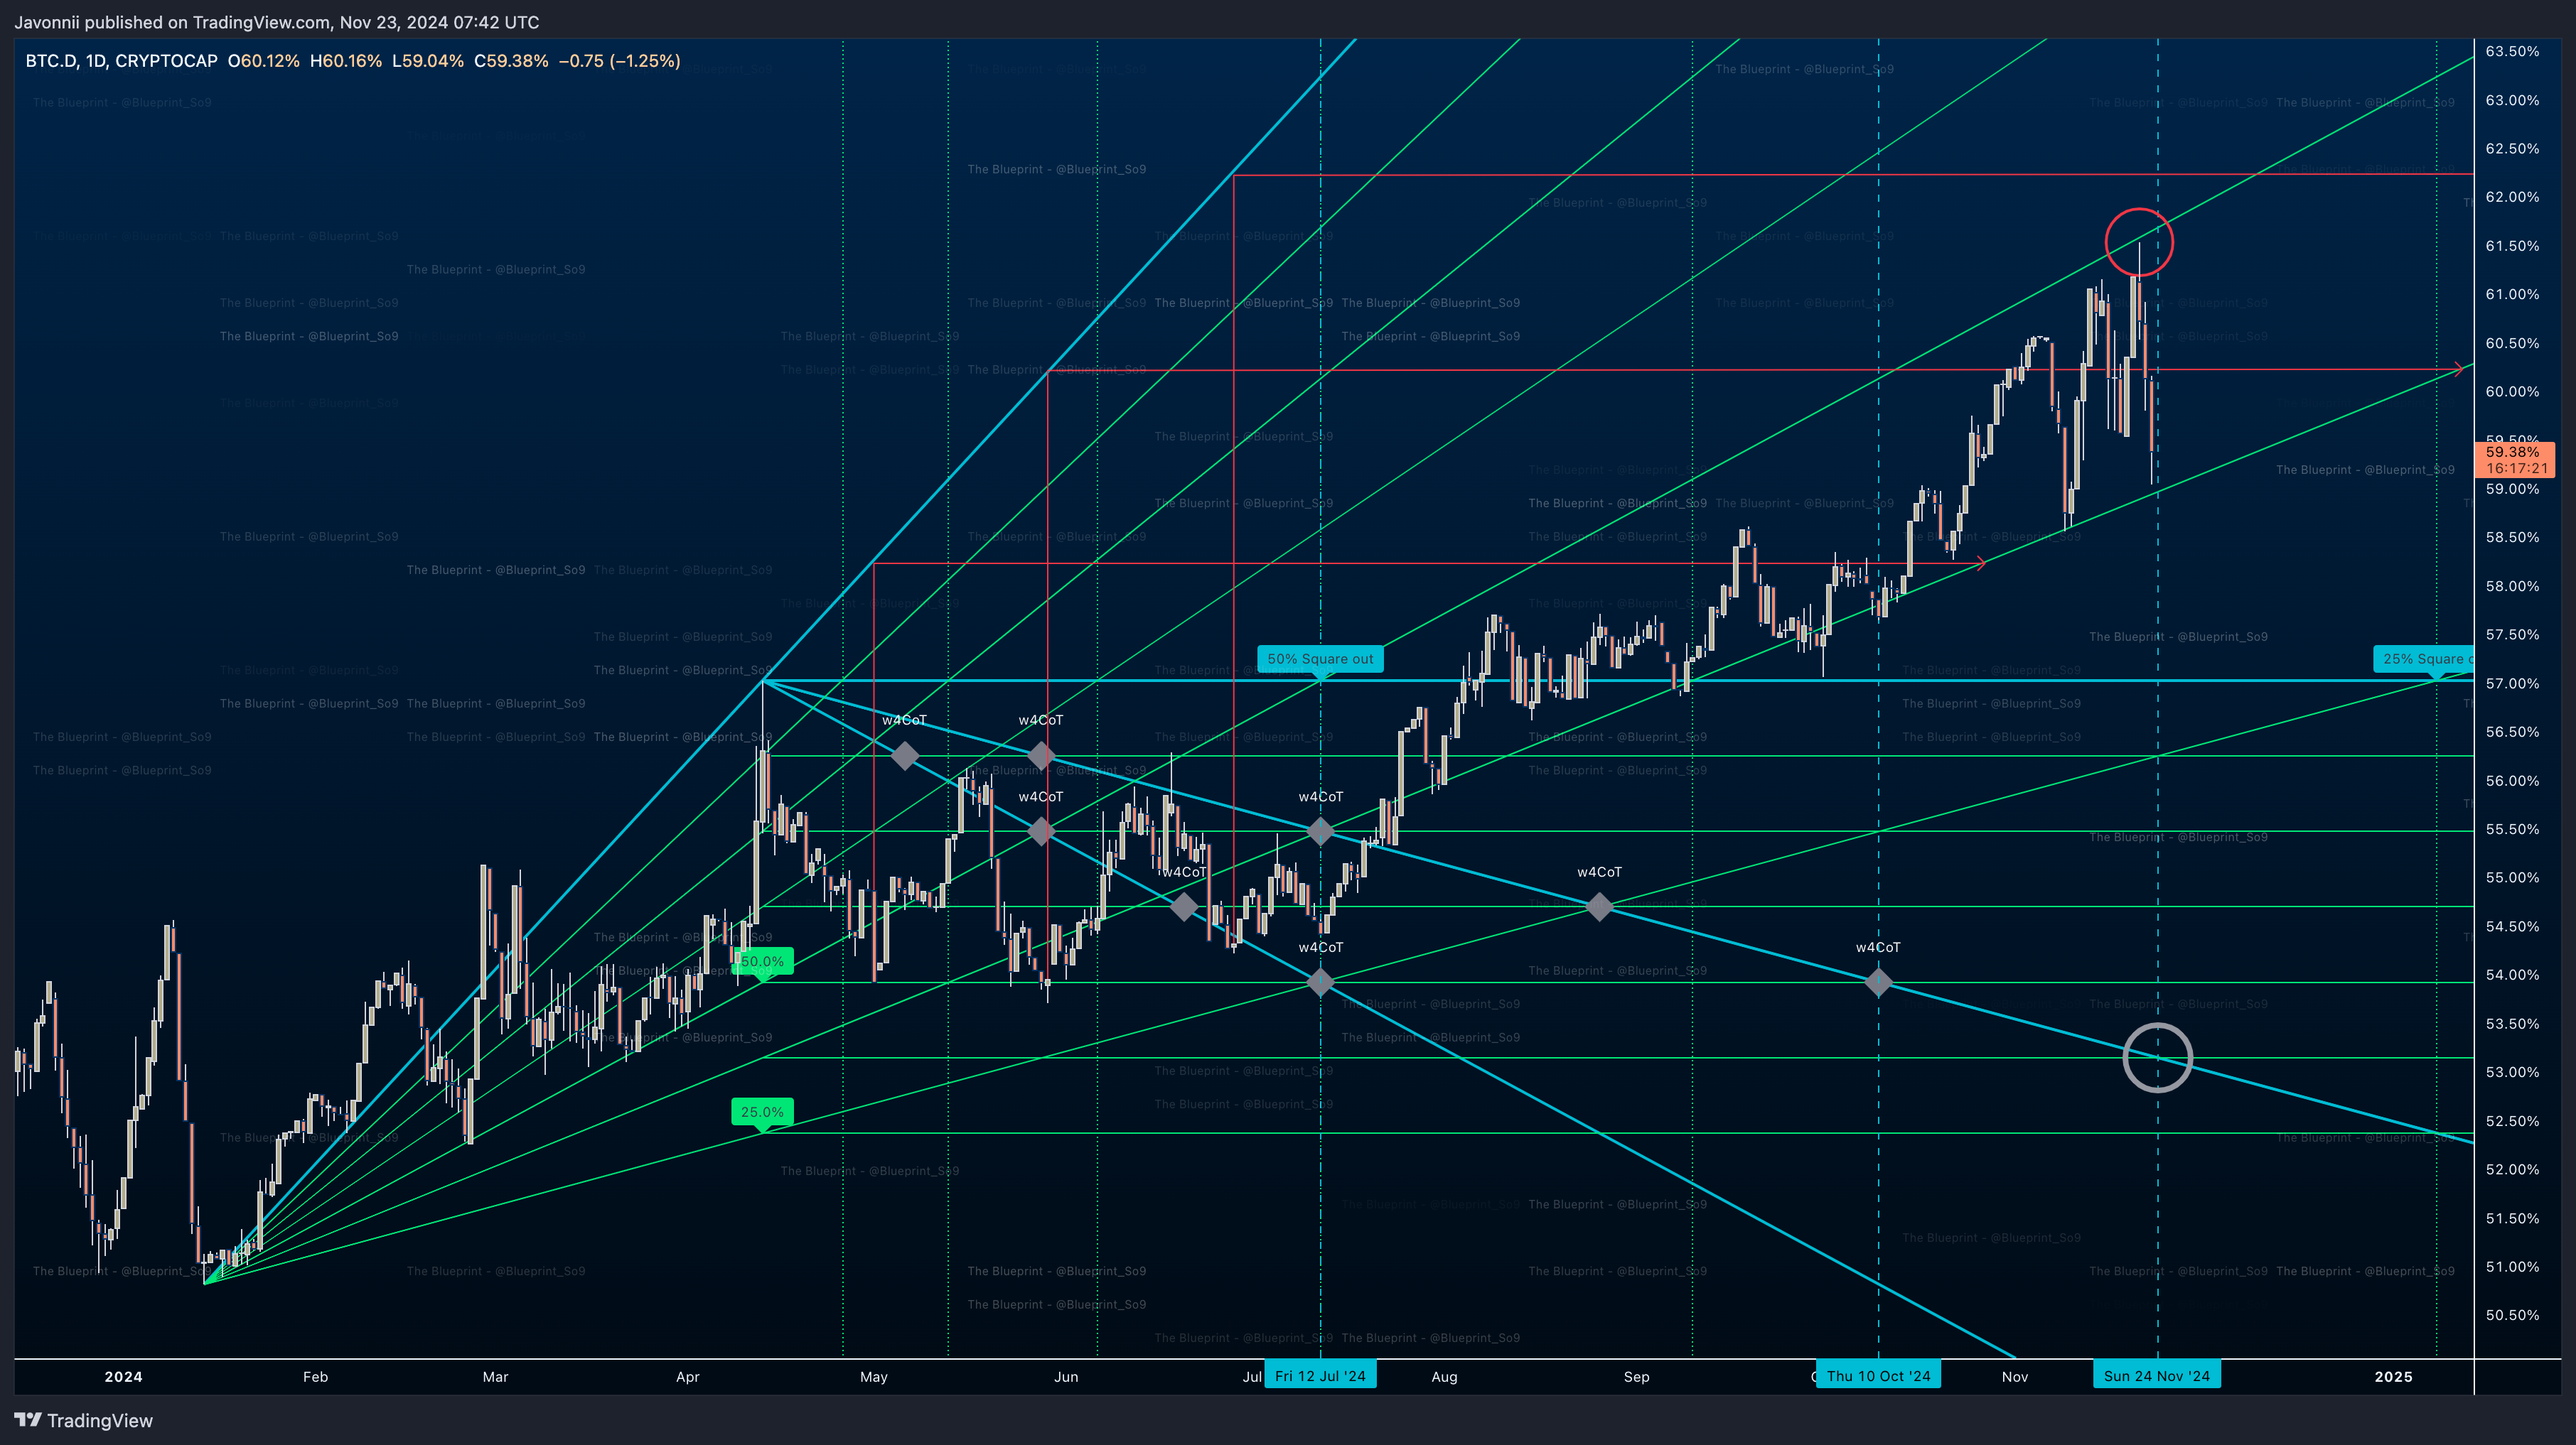2576x1445 pixels.
Task: Click the low value L59.04%
Action: (x=428, y=61)
